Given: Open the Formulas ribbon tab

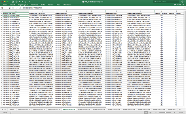Looking at the screenshot, I should click(x=34, y=5).
